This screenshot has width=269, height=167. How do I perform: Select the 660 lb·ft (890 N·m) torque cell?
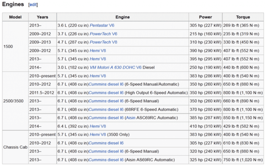[x=243, y=101]
